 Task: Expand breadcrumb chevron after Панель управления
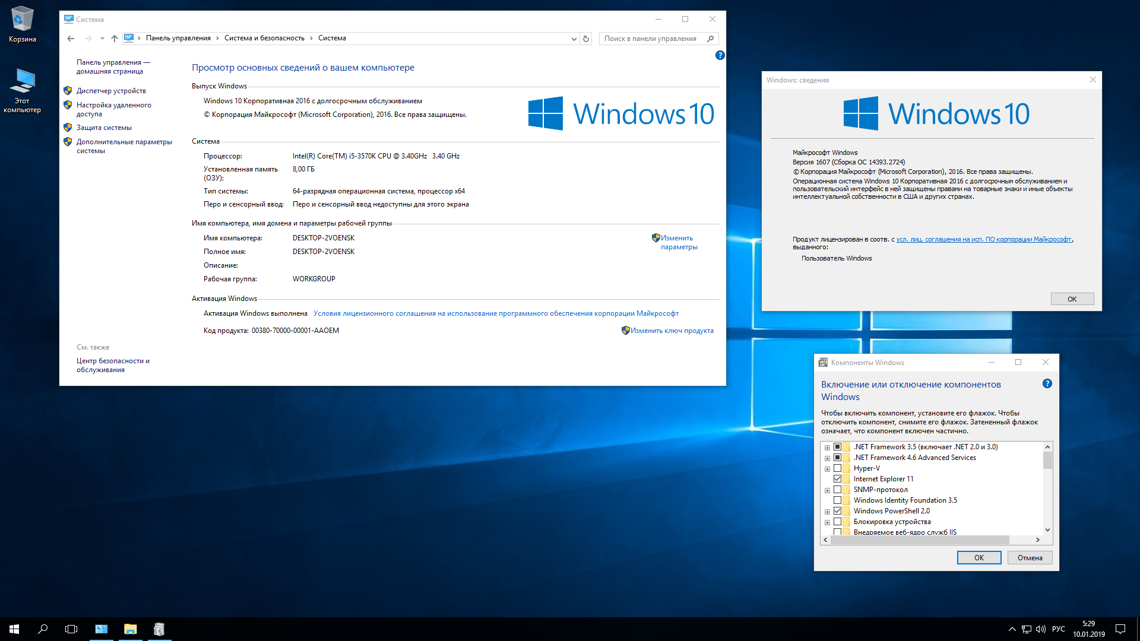tap(217, 38)
